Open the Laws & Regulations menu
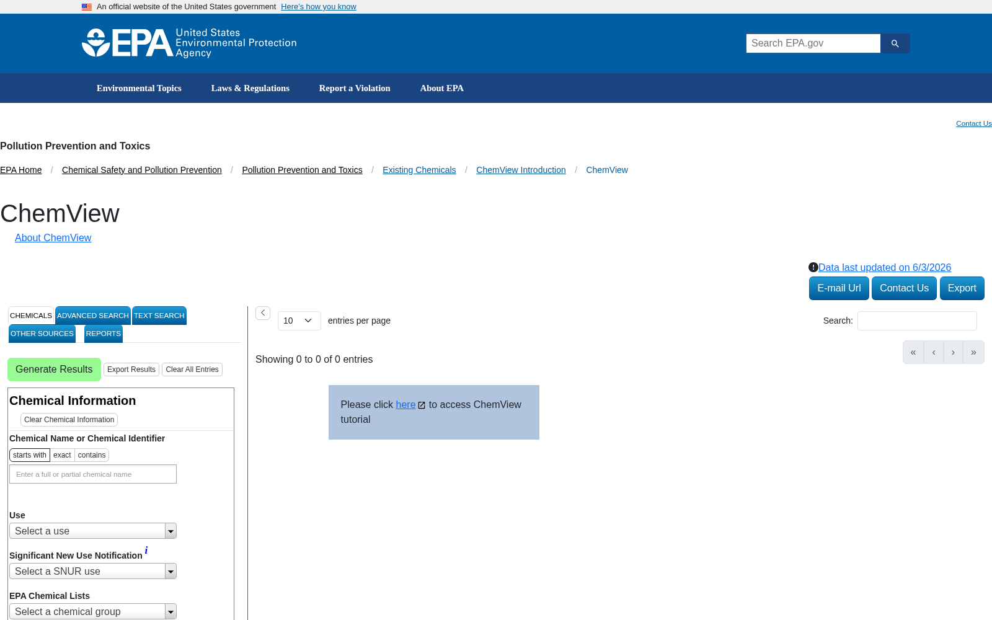The height and width of the screenshot is (620, 992). point(250,88)
